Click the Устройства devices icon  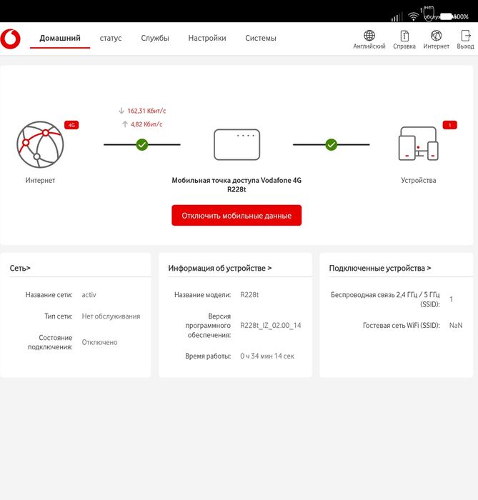pos(419,144)
